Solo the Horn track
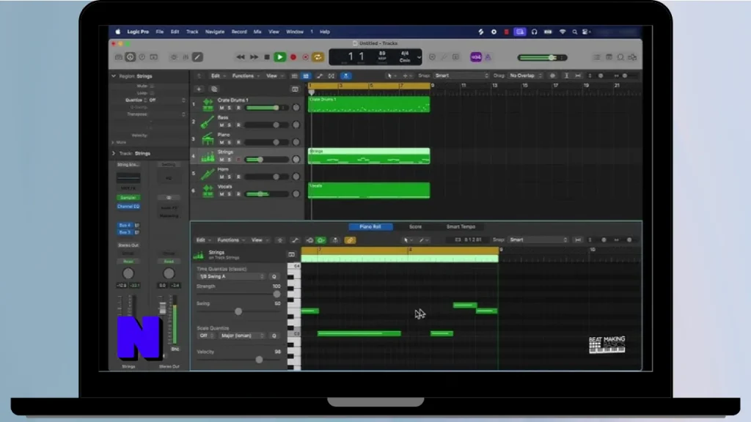The width and height of the screenshot is (751, 422). click(230, 177)
